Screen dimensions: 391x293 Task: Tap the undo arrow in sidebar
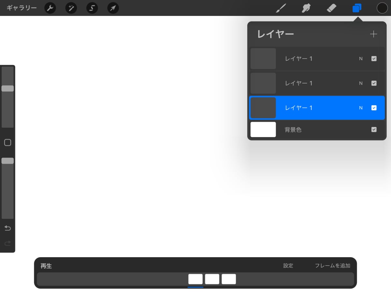tap(7, 228)
